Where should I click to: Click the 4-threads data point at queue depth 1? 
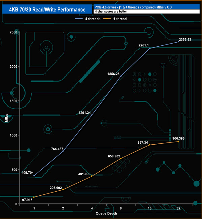pos(34,176)
